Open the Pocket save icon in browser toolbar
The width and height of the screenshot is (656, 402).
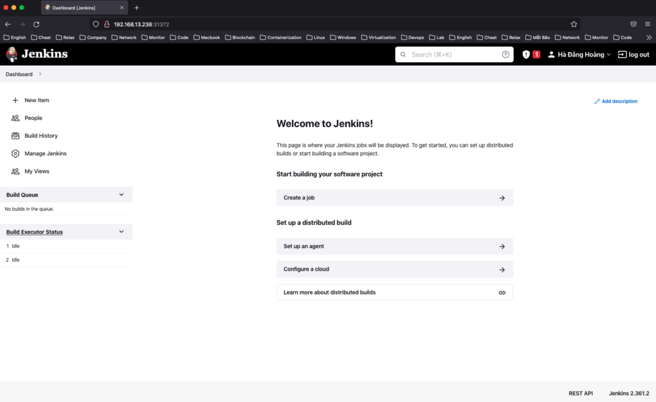[x=634, y=24]
